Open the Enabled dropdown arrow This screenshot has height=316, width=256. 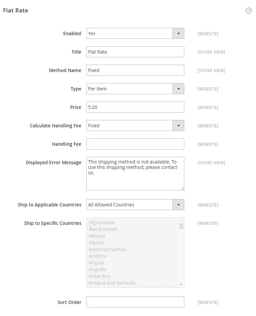179,33
